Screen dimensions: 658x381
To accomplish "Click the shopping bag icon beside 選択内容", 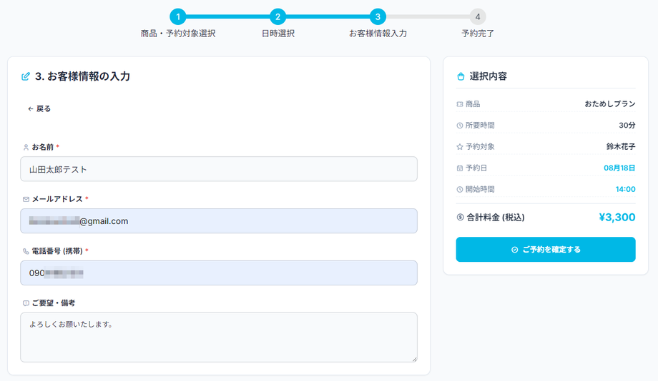I will [x=461, y=76].
